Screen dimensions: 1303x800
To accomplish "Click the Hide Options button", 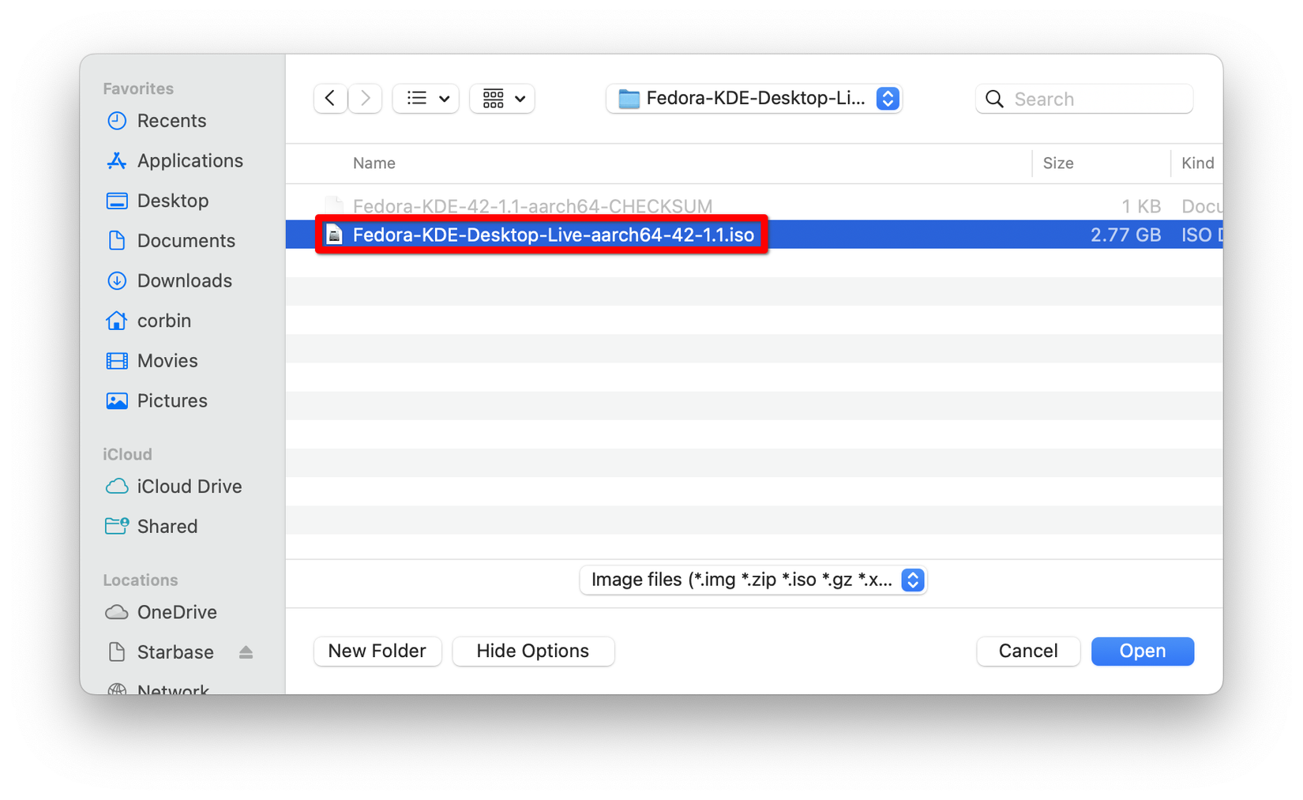I will tap(533, 652).
